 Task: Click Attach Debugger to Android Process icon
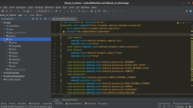pos(83,11)
